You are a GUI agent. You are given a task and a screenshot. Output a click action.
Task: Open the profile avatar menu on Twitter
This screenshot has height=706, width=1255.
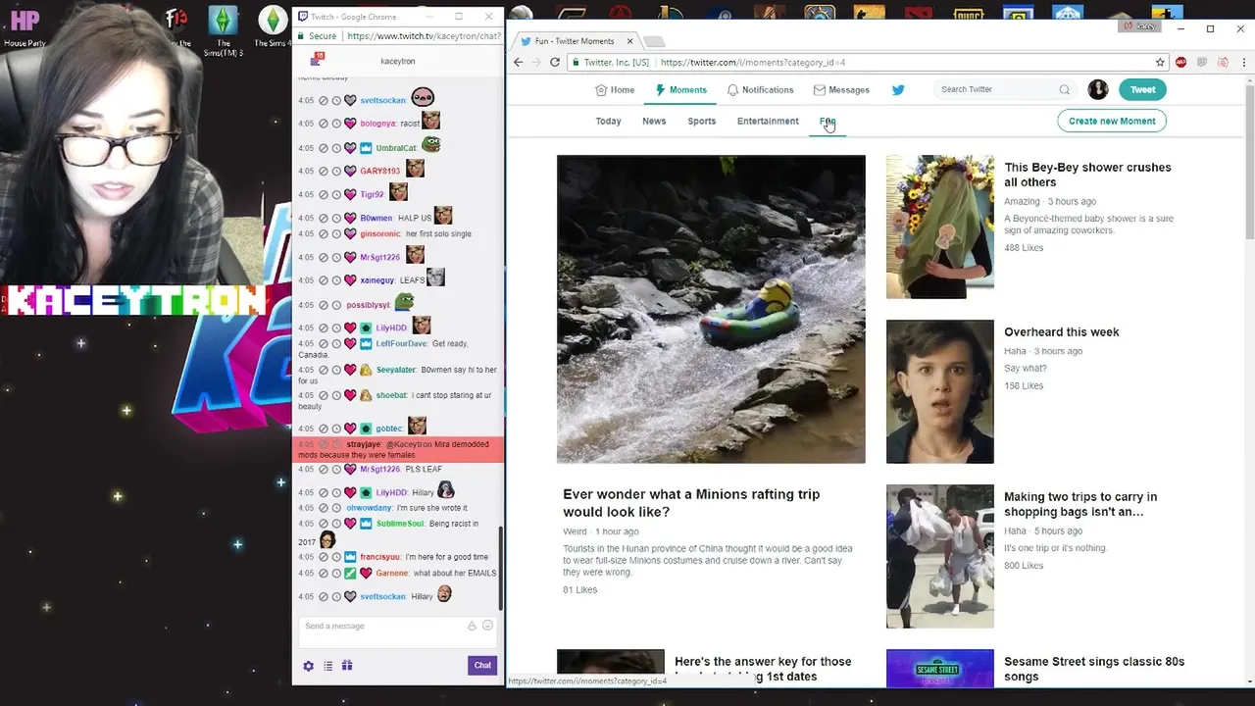1098,89
